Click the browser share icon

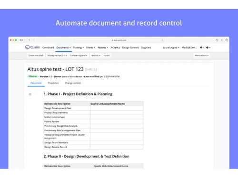[217, 40]
